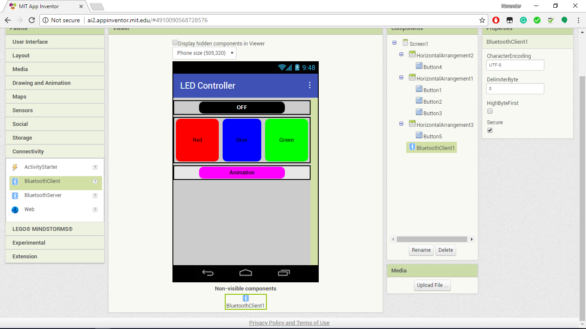
Task: Click the Bluetooth icon in non-visible components
Action: (246, 298)
